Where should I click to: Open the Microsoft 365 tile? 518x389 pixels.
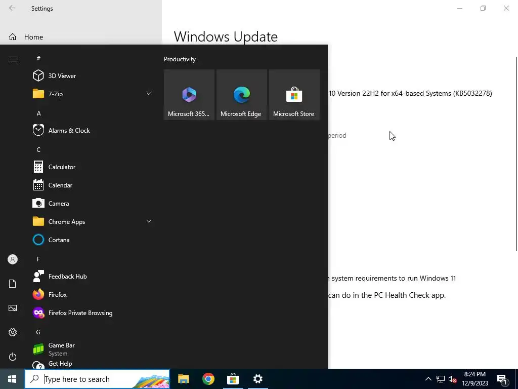pos(189,95)
